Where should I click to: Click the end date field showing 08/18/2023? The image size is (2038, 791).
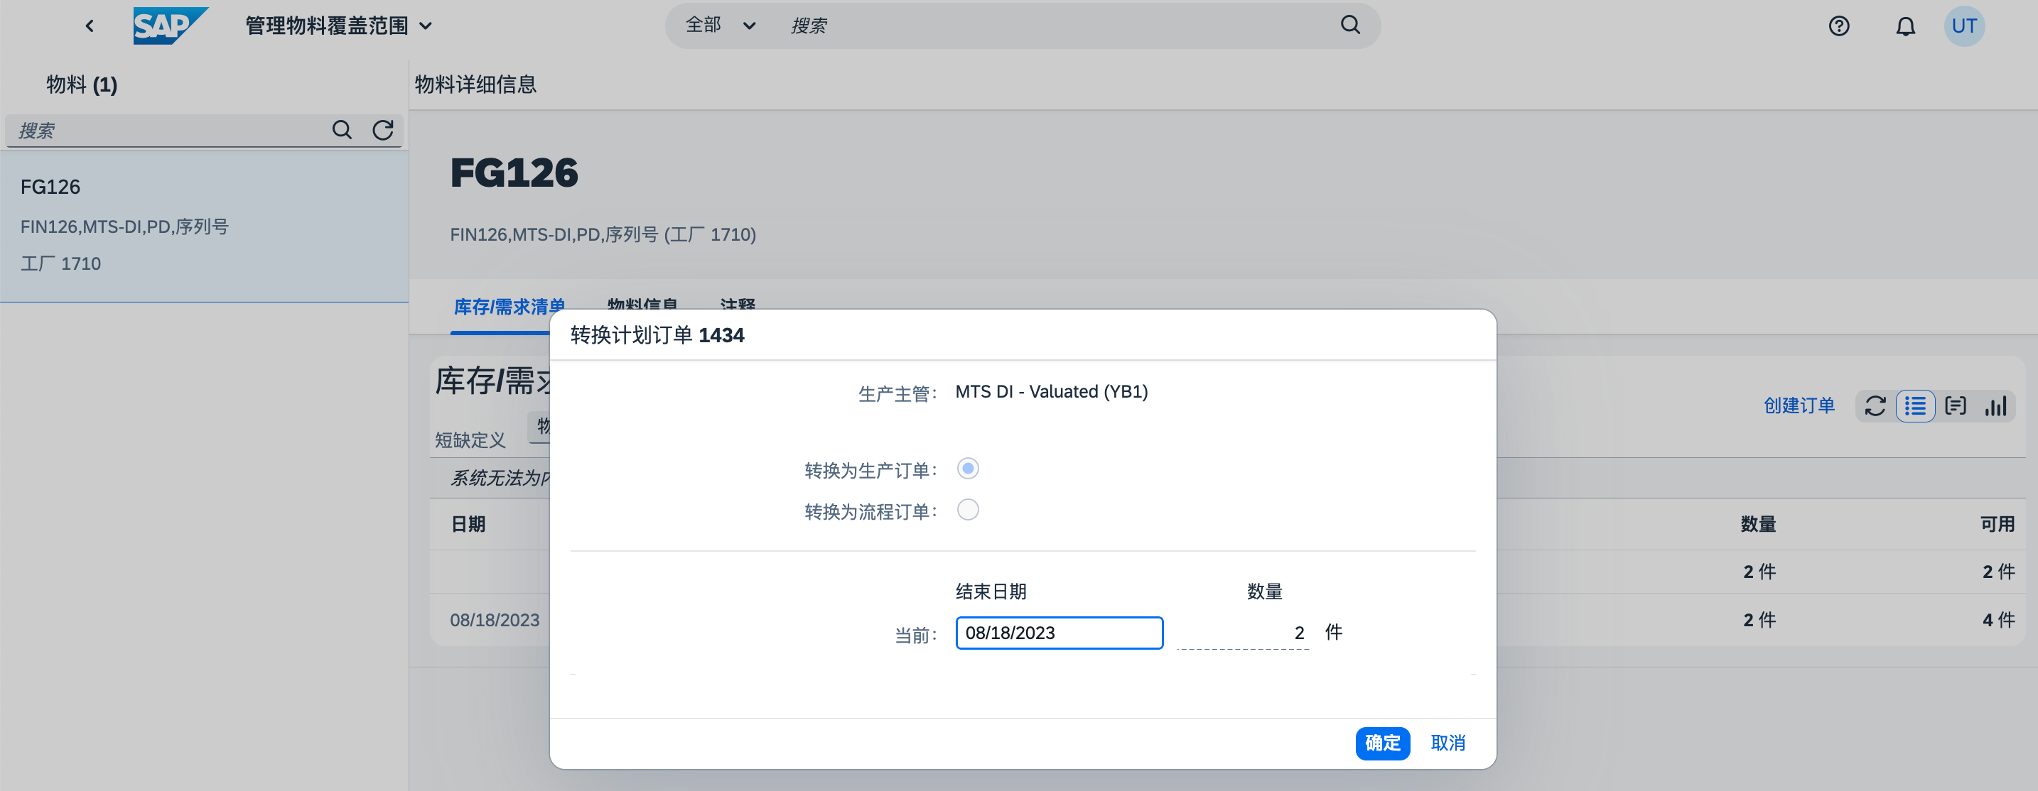point(1060,632)
